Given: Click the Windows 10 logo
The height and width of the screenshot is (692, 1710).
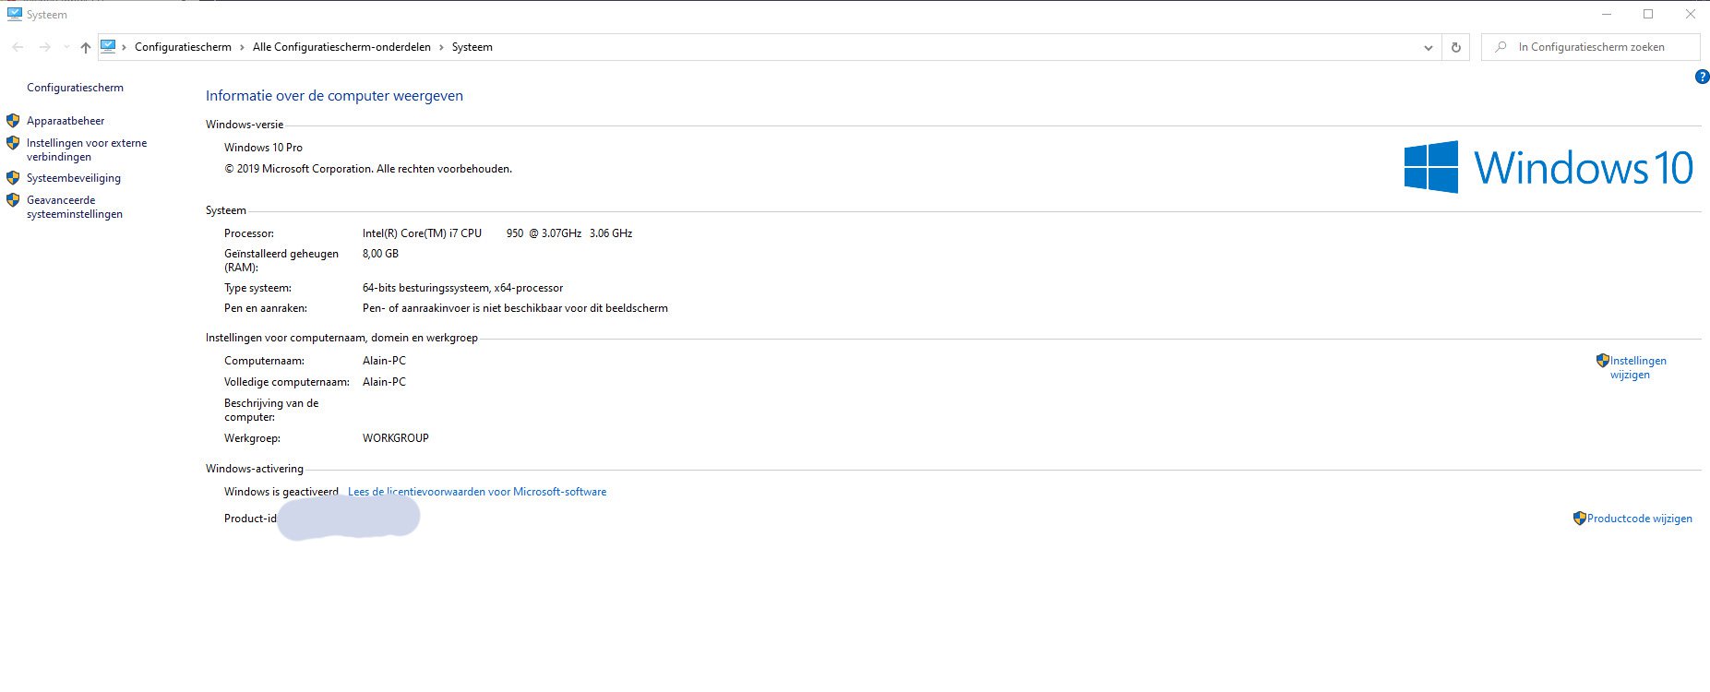Looking at the screenshot, I should tap(1549, 167).
